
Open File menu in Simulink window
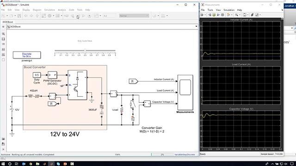3,10
